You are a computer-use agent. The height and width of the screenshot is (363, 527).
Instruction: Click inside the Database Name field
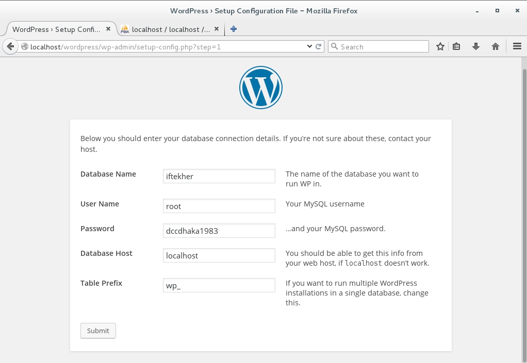219,176
